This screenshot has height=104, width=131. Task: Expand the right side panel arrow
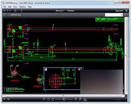[128, 59]
